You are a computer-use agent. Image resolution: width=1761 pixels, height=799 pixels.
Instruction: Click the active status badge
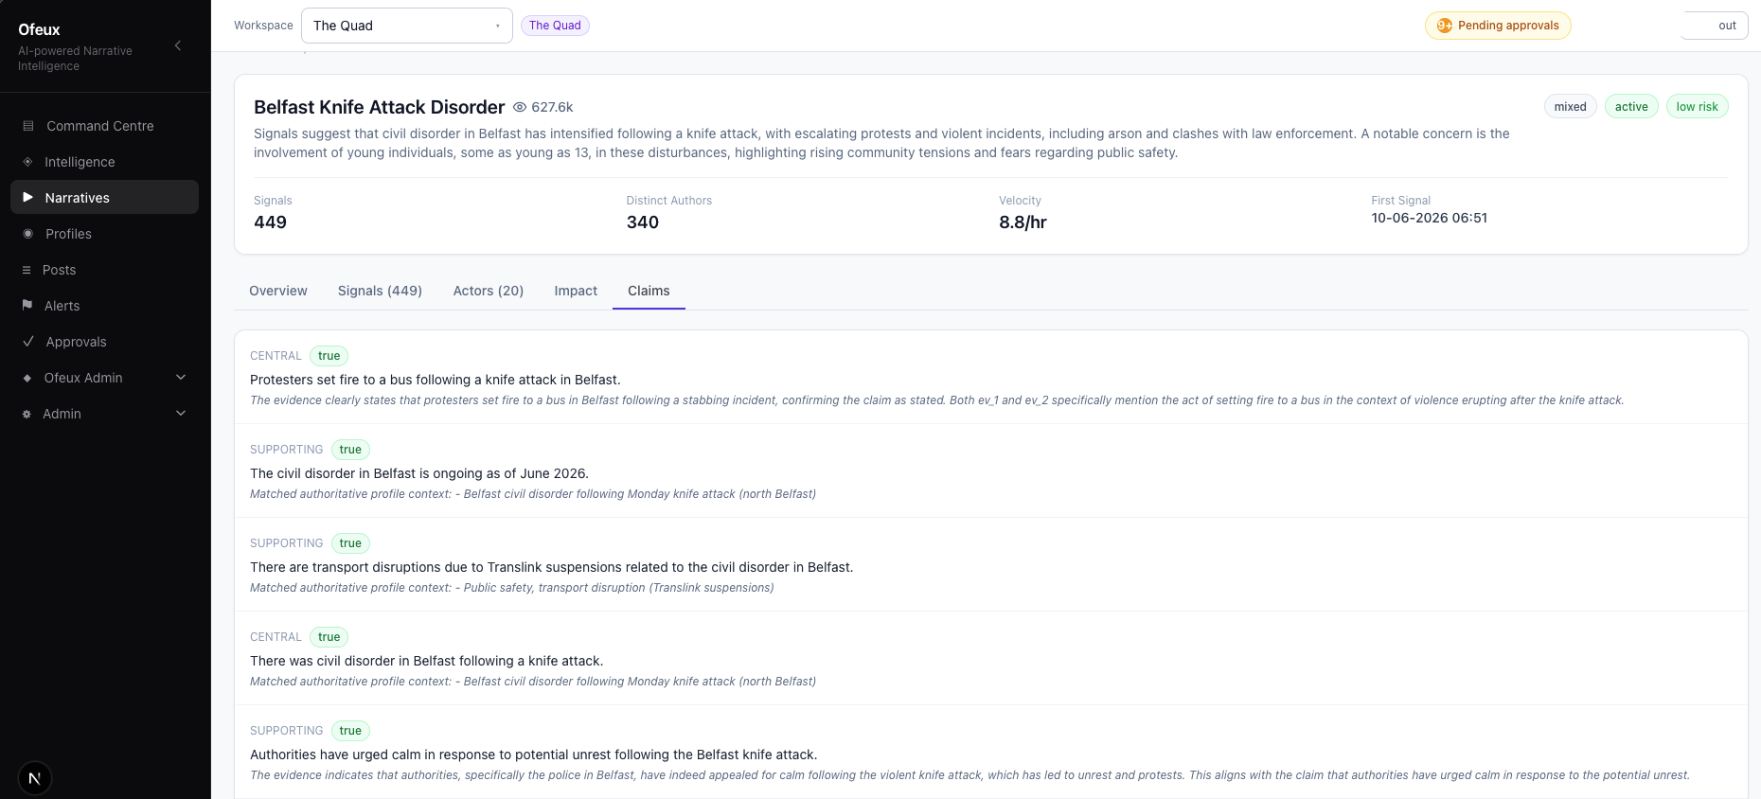pos(1631,107)
